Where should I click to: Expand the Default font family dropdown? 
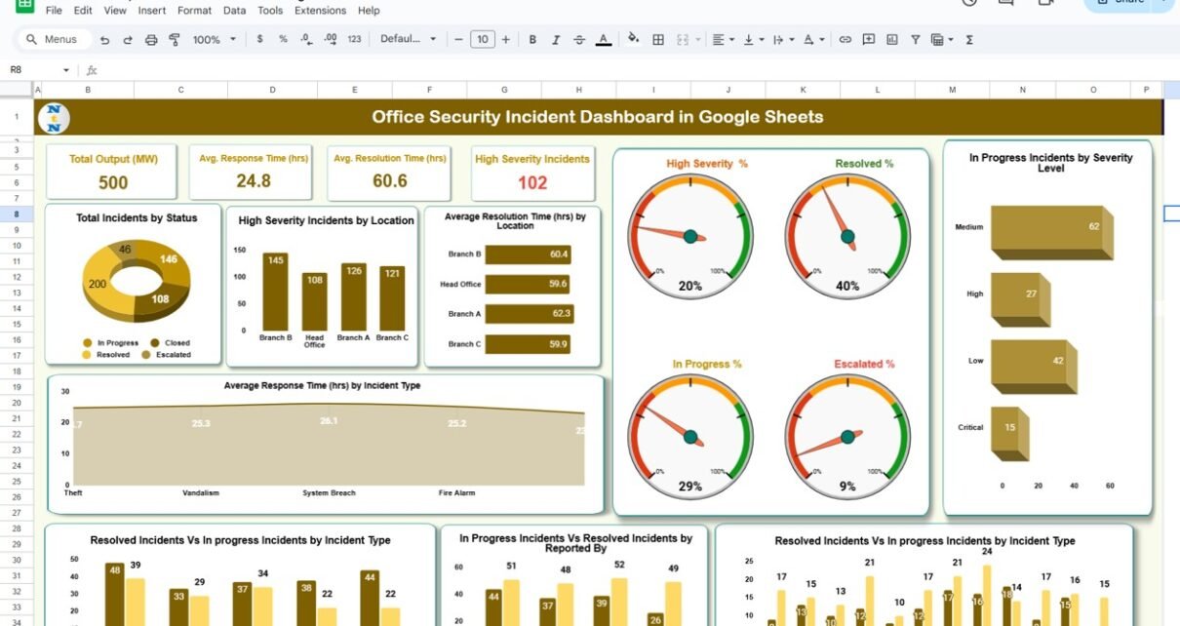pos(408,40)
